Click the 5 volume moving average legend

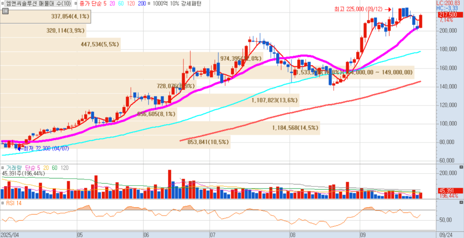[x=39, y=168]
